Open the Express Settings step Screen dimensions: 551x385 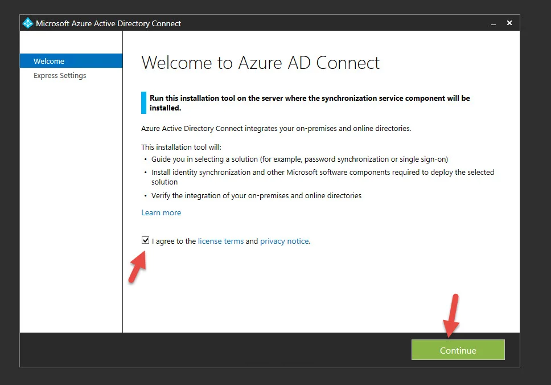pos(60,76)
